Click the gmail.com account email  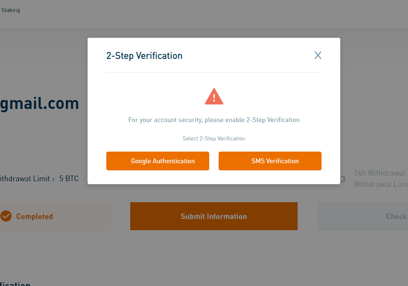(39, 103)
